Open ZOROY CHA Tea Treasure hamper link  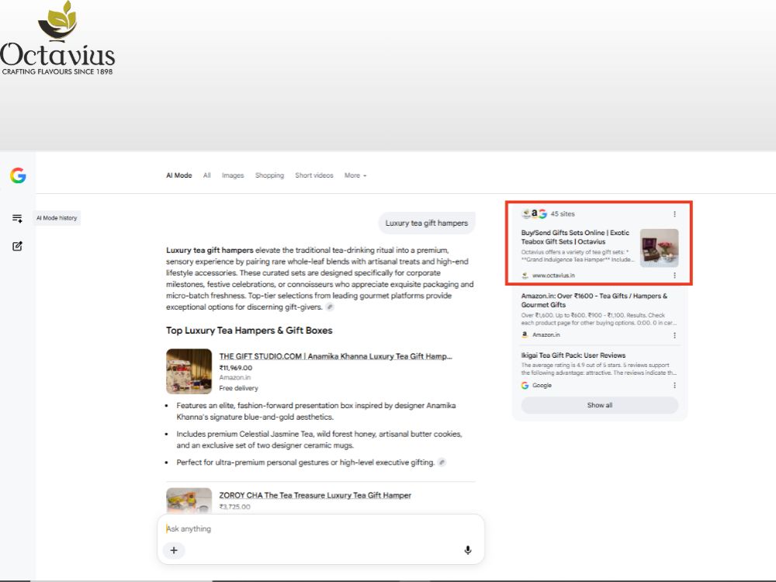(315, 495)
